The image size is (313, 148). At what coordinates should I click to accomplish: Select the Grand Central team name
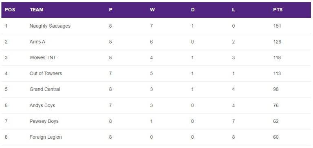45,89
